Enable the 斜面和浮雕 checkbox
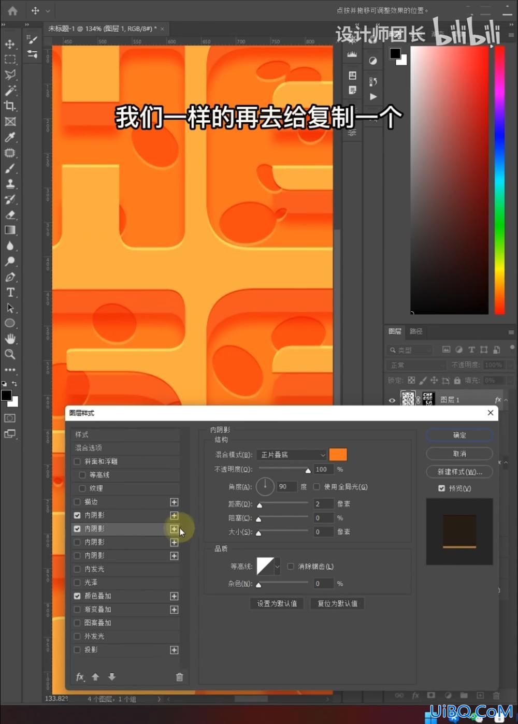Screen dimensions: 518x724 coord(77,461)
